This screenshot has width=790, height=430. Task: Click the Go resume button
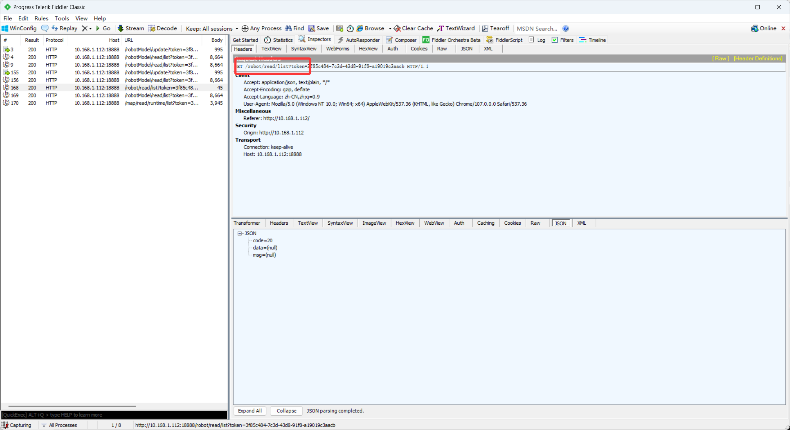(103, 28)
